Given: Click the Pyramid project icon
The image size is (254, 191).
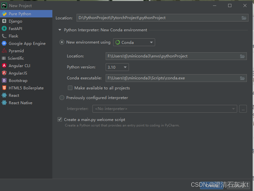Looking at the screenshot, I should pyautogui.click(x=4, y=51).
